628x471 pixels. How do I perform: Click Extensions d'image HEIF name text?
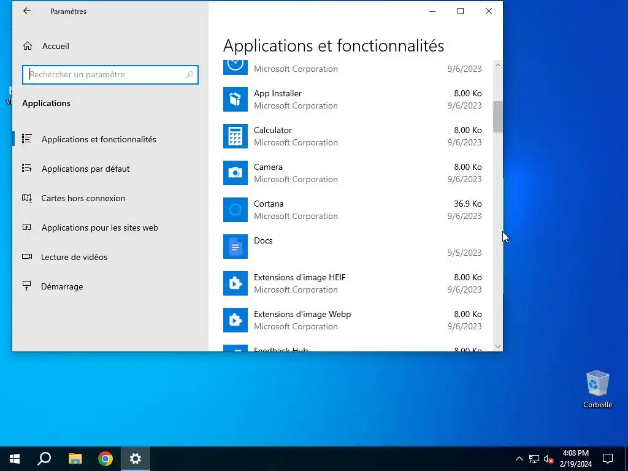click(299, 278)
